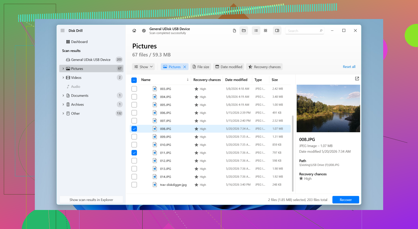The width and height of the screenshot is (418, 229).
Task: Expand the Videos category chevron
Action: pyautogui.click(x=63, y=78)
